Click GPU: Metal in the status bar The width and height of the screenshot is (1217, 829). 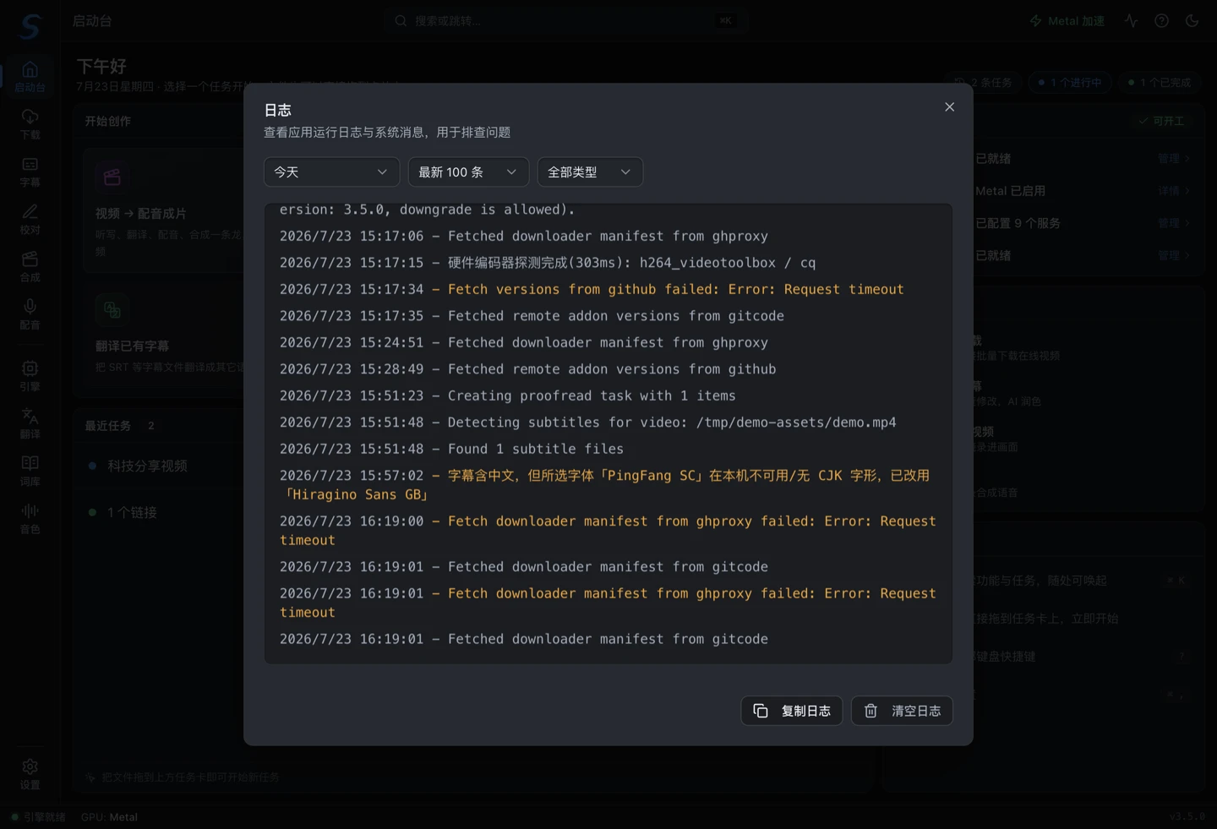pos(109,817)
